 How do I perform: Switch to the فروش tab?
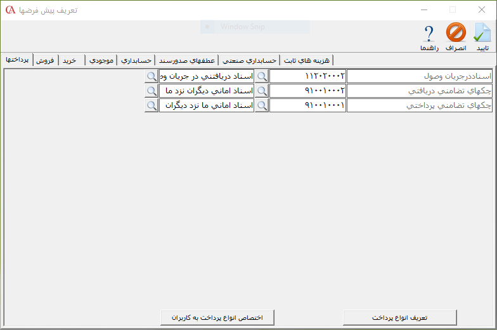point(45,60)
